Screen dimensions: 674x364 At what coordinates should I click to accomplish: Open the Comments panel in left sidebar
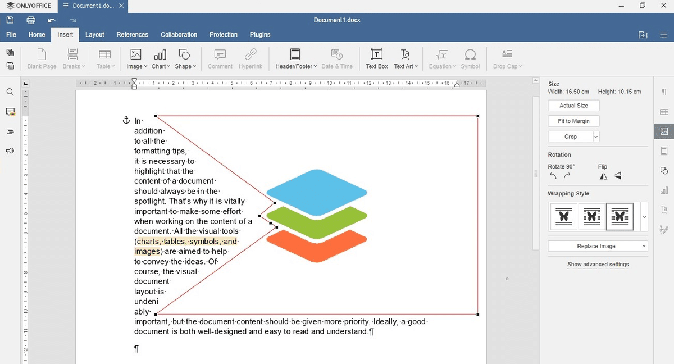(x=10, y=112)
